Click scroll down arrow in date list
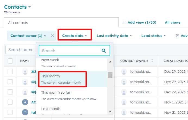The height and width of the screenshot is (120, 188). coord(110,111)
